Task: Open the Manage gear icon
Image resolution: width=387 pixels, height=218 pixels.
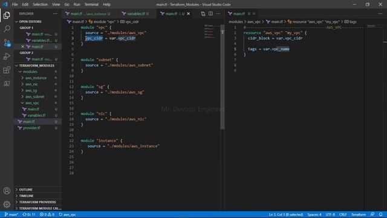Action: point(7,204)
